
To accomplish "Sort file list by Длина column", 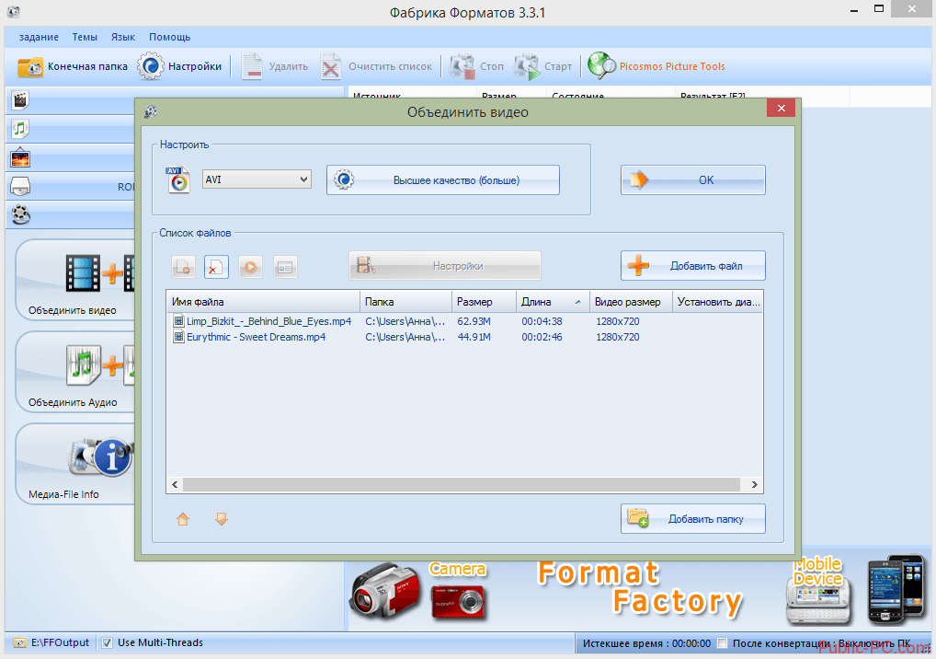I will [x=550, y=302].
